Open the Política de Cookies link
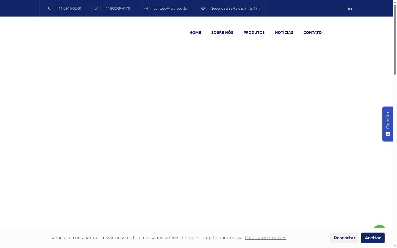 coord(265,238)
